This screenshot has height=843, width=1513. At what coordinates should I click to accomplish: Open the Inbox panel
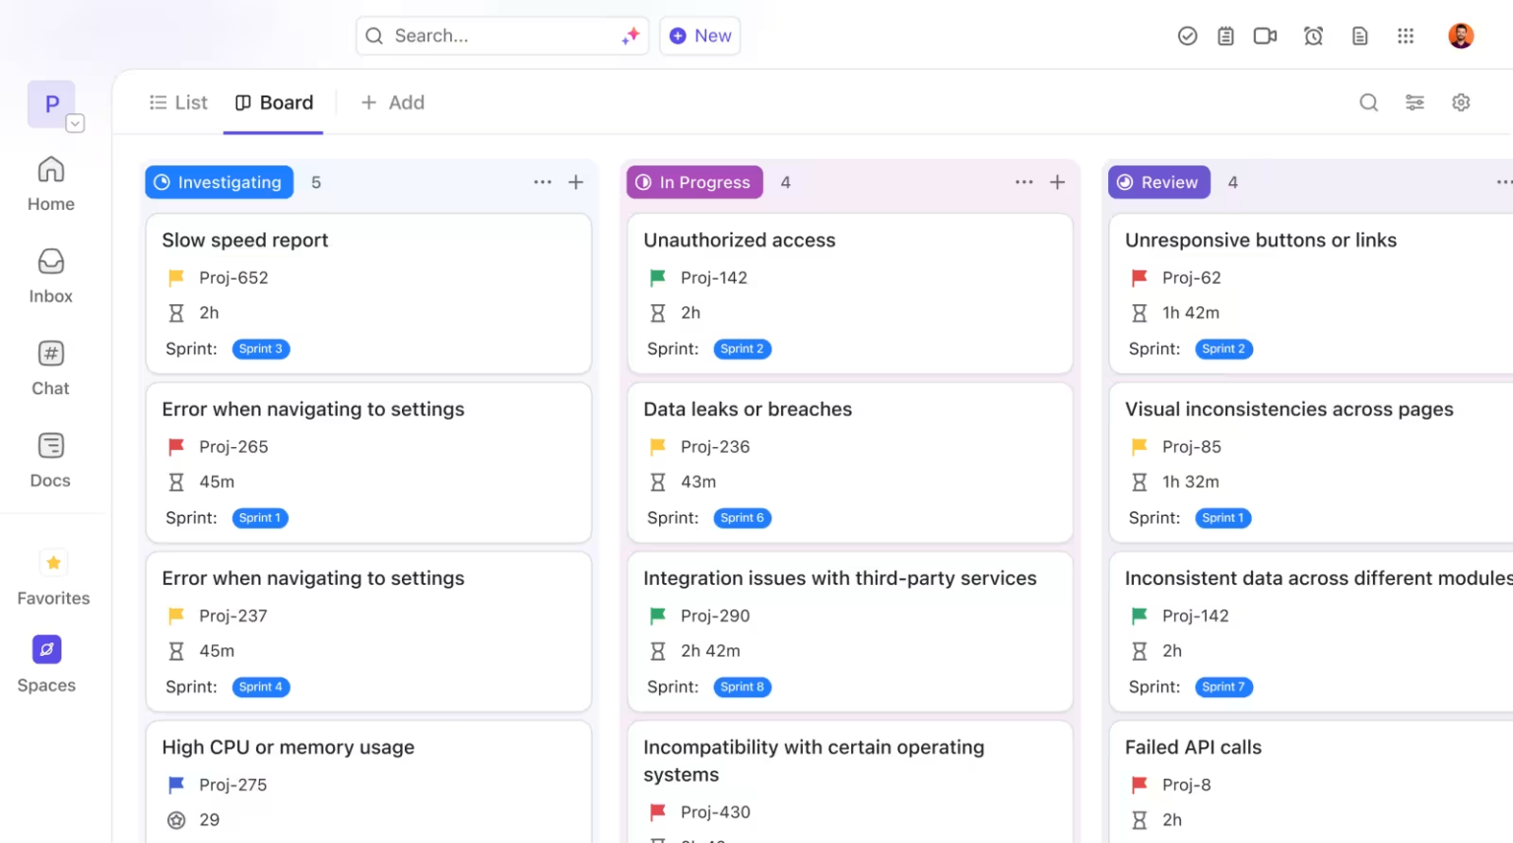[50, 275]
